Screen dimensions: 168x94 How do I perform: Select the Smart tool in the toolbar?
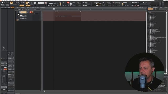(x=11, y=3)
